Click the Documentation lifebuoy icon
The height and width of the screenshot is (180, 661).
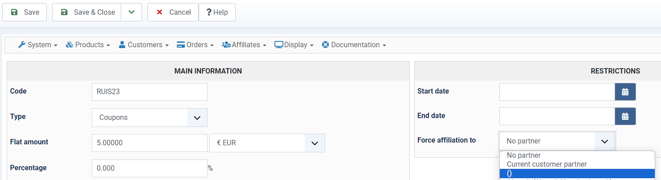[325, 45]
